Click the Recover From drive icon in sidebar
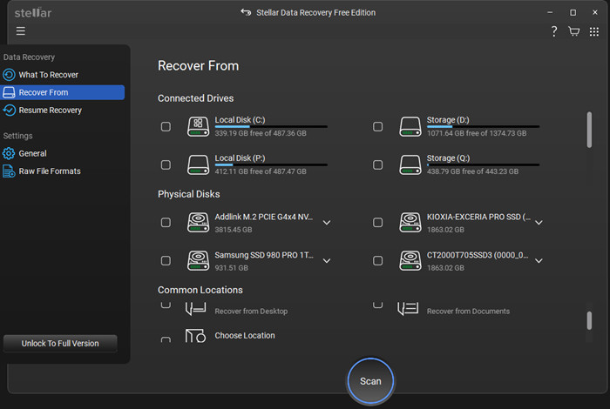The width and height of the screenshot is (610, 409). click(x=9, y=92)
